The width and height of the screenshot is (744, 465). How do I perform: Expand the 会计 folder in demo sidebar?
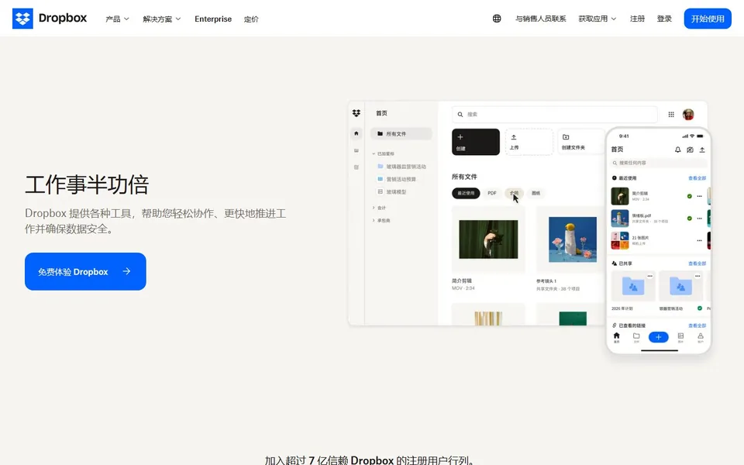[374, 208]
